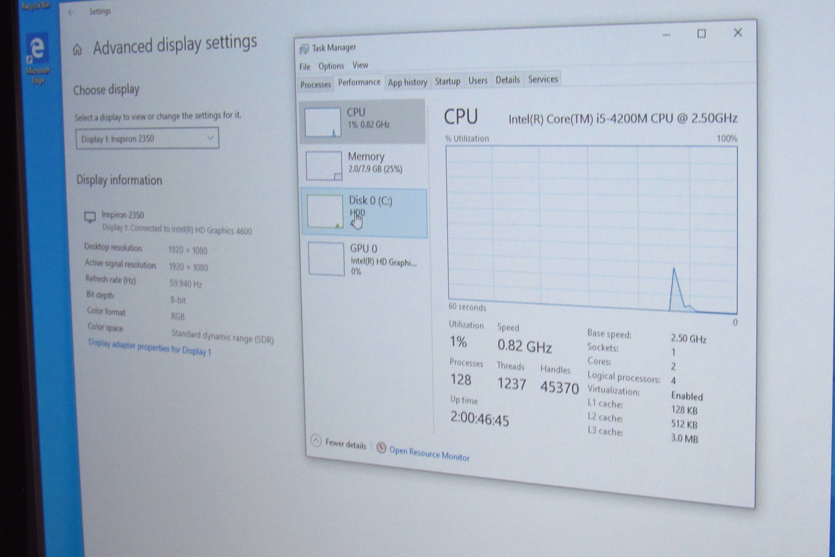Click the Task Manager title bar icon
Screen dimensions: 835x557
coord(304,49)
